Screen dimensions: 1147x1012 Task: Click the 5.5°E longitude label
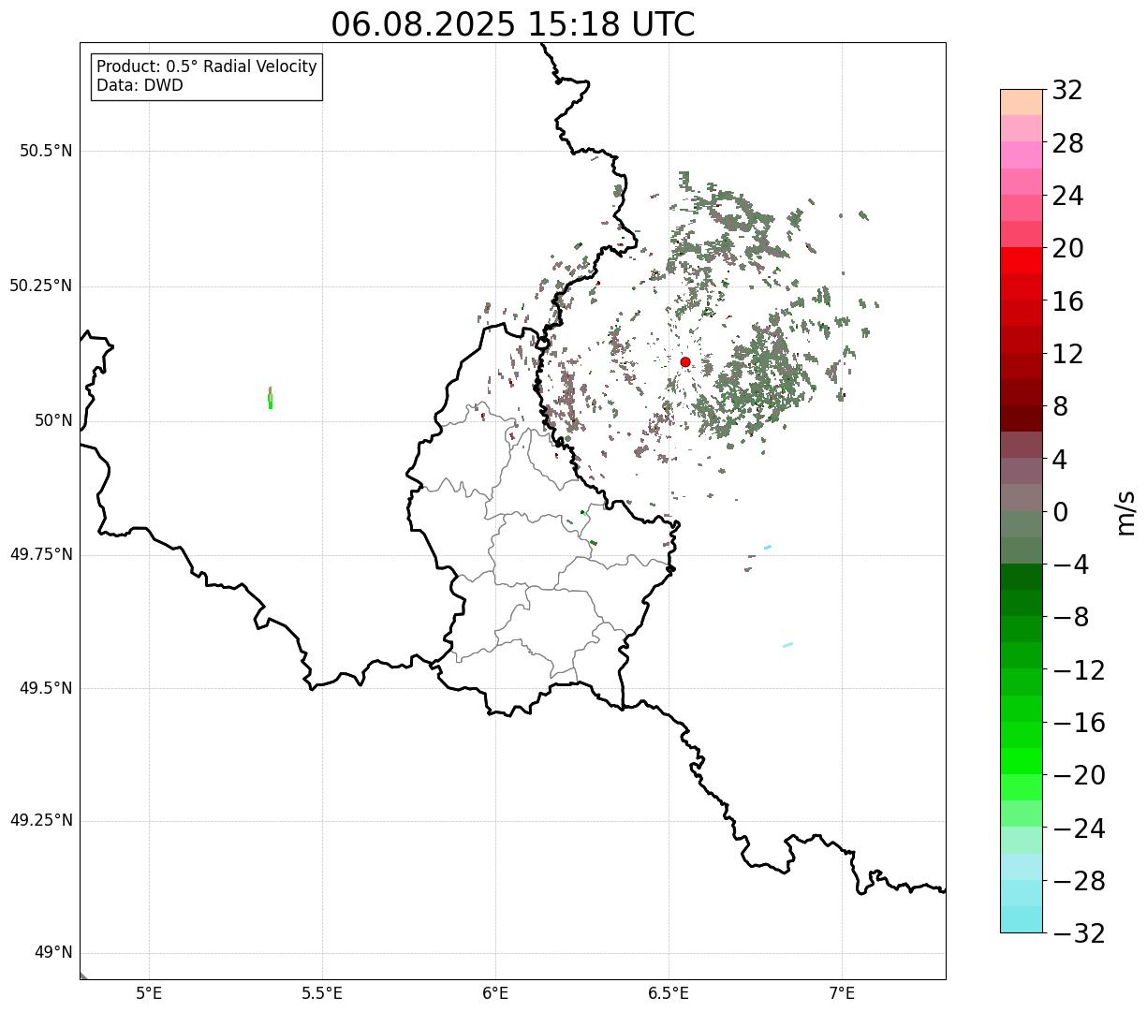[x=322, y=993]
